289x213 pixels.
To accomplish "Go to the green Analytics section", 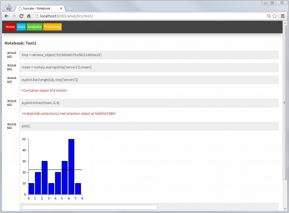I will pyautogui.click(x=34, y=27).
